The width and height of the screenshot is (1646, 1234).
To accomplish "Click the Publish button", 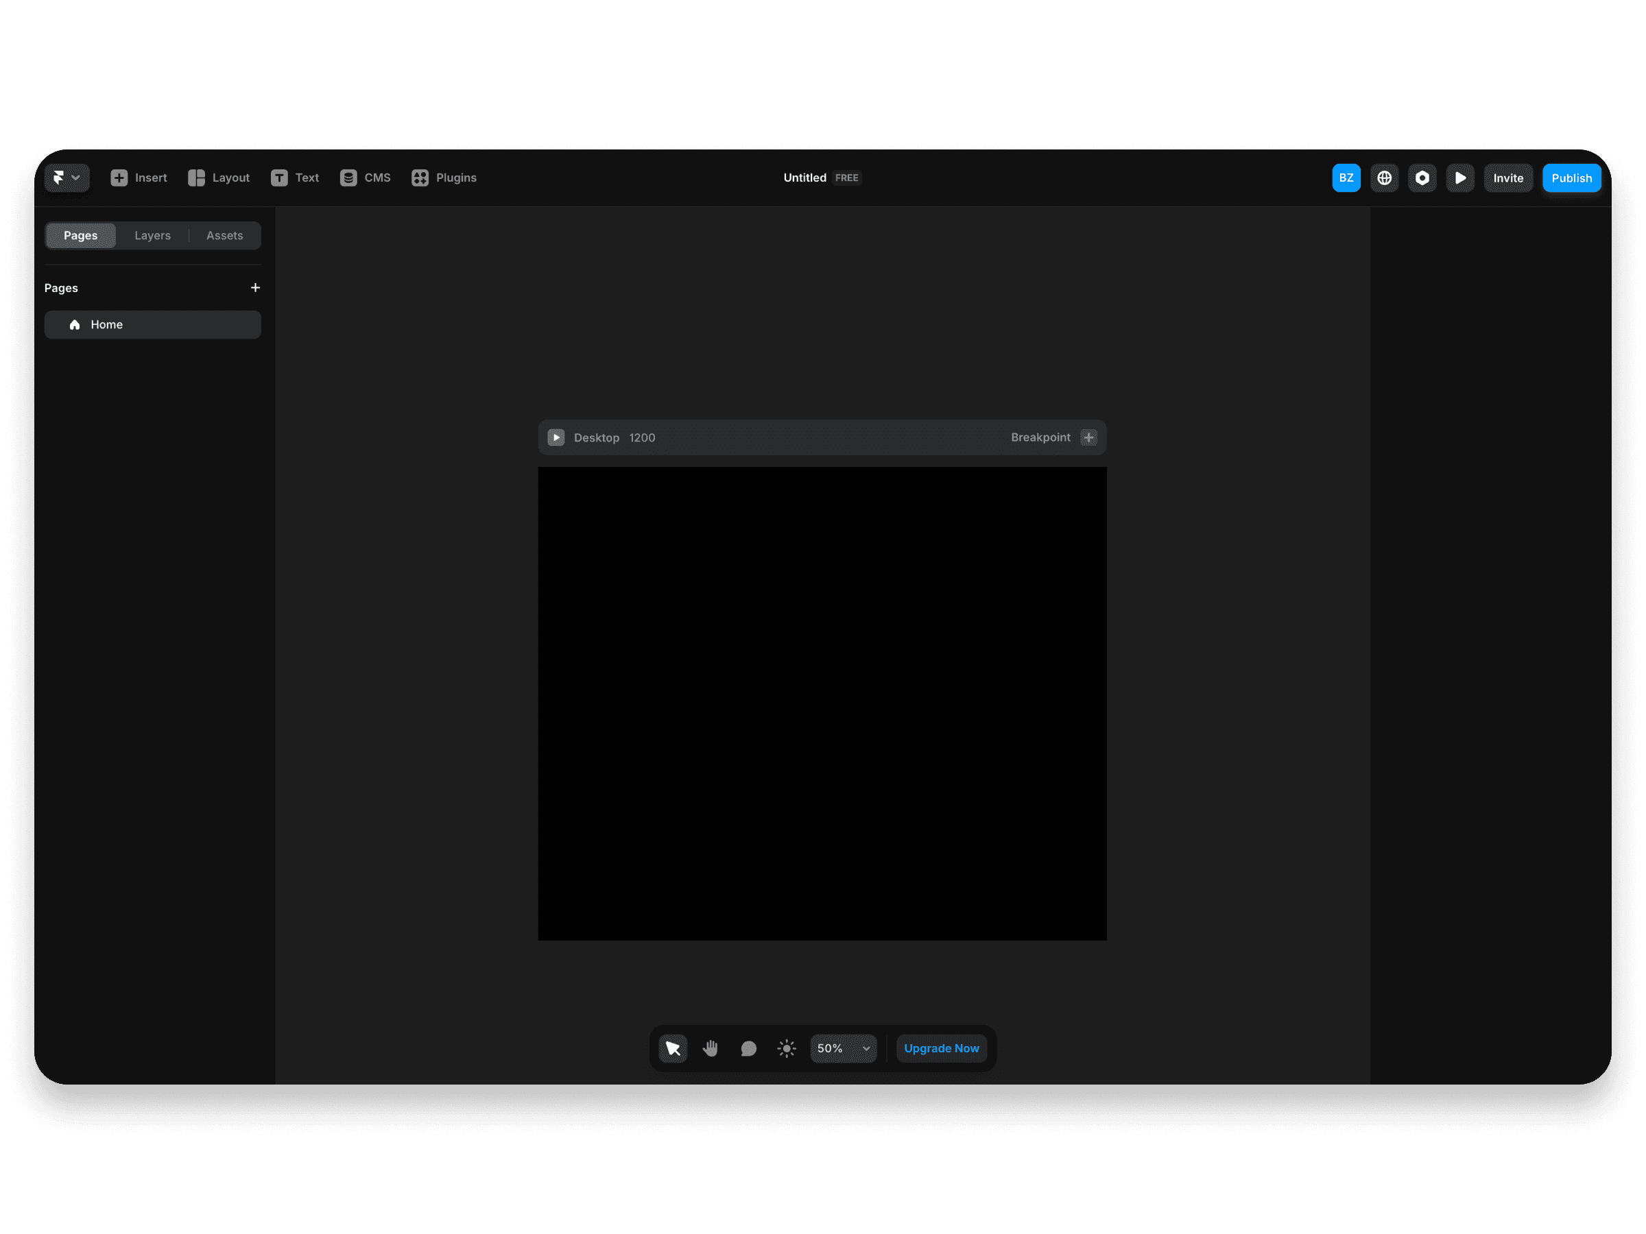I will pyautogui.click(x=1572, y=178).
